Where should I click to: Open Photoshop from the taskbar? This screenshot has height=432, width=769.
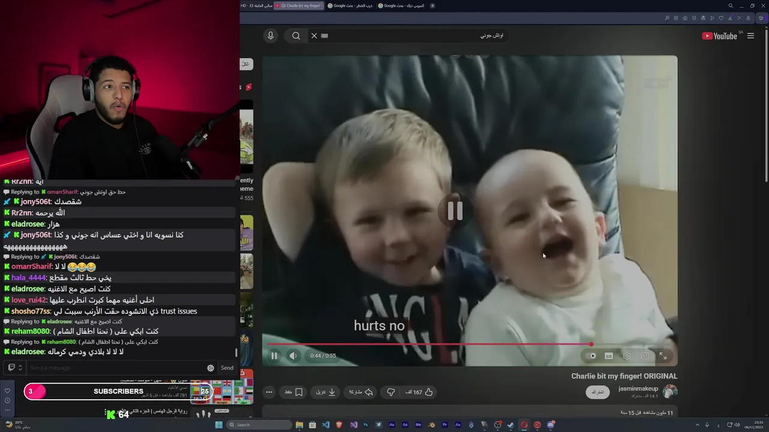tap(365, 425)
